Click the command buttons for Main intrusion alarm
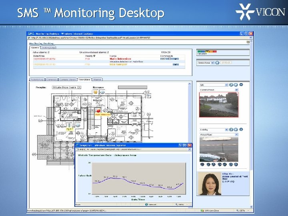This screenshot has height=216, width=288. (x=170, y=59)
